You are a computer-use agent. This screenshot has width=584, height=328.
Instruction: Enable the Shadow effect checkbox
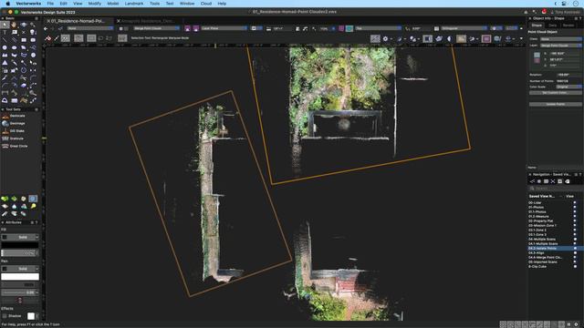5,316
